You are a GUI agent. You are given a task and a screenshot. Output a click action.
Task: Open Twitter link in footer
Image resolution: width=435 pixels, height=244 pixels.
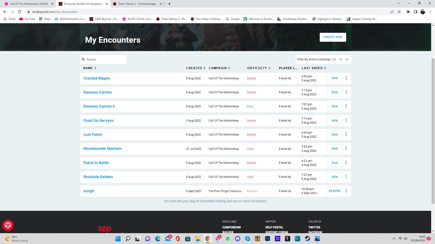click(x=314, y=227)
